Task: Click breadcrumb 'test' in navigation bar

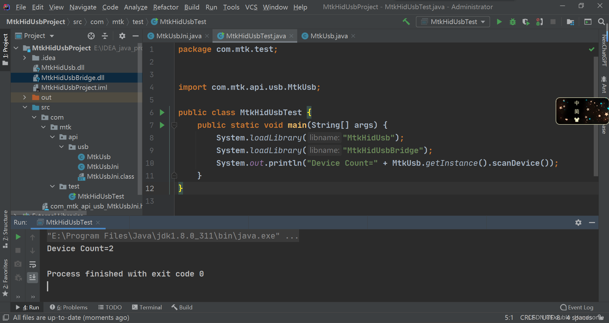Action: click(x=138, y=22)
